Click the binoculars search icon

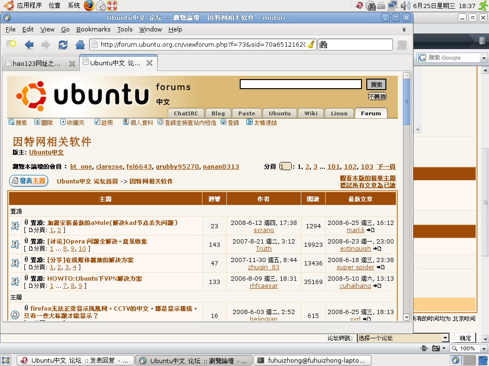click(x=323, y=44)
